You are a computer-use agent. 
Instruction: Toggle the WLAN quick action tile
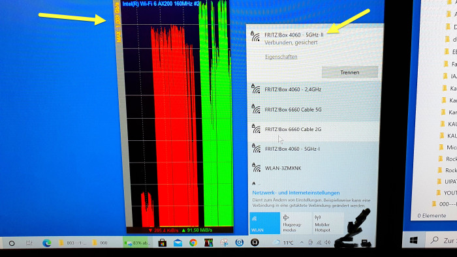click(264, 223)
